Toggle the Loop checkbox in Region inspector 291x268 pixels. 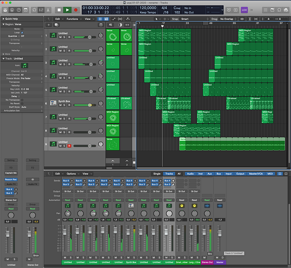point(22,32)
